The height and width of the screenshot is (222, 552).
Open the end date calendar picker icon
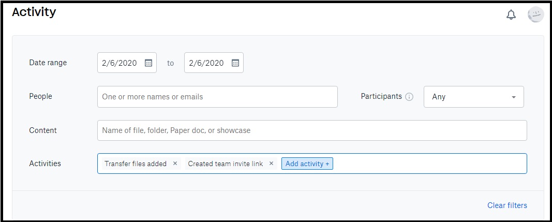235,63
